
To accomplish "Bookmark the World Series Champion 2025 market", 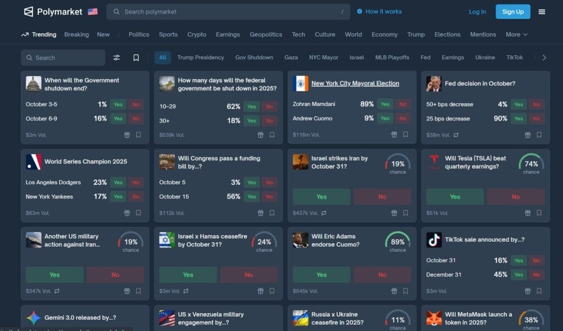I will click(x=138, y=213).
